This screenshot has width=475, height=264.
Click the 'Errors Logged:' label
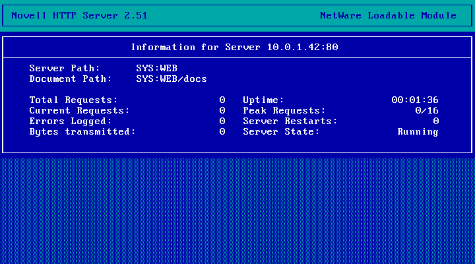point(71,121)
